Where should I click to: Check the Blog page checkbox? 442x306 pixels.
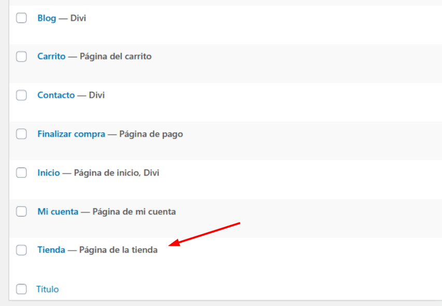pos(21,18)
